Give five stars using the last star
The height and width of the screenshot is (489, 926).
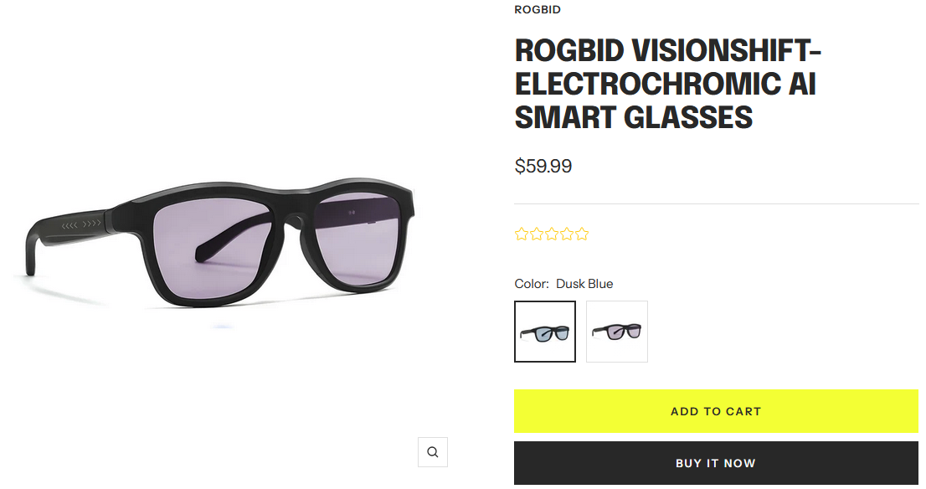(582, 234)
